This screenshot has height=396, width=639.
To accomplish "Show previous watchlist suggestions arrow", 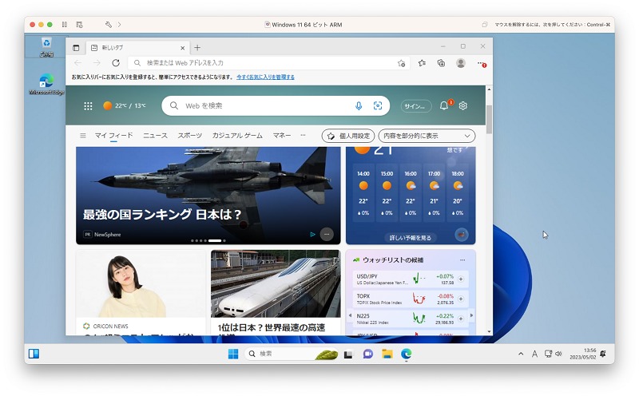I will point(350,315).
